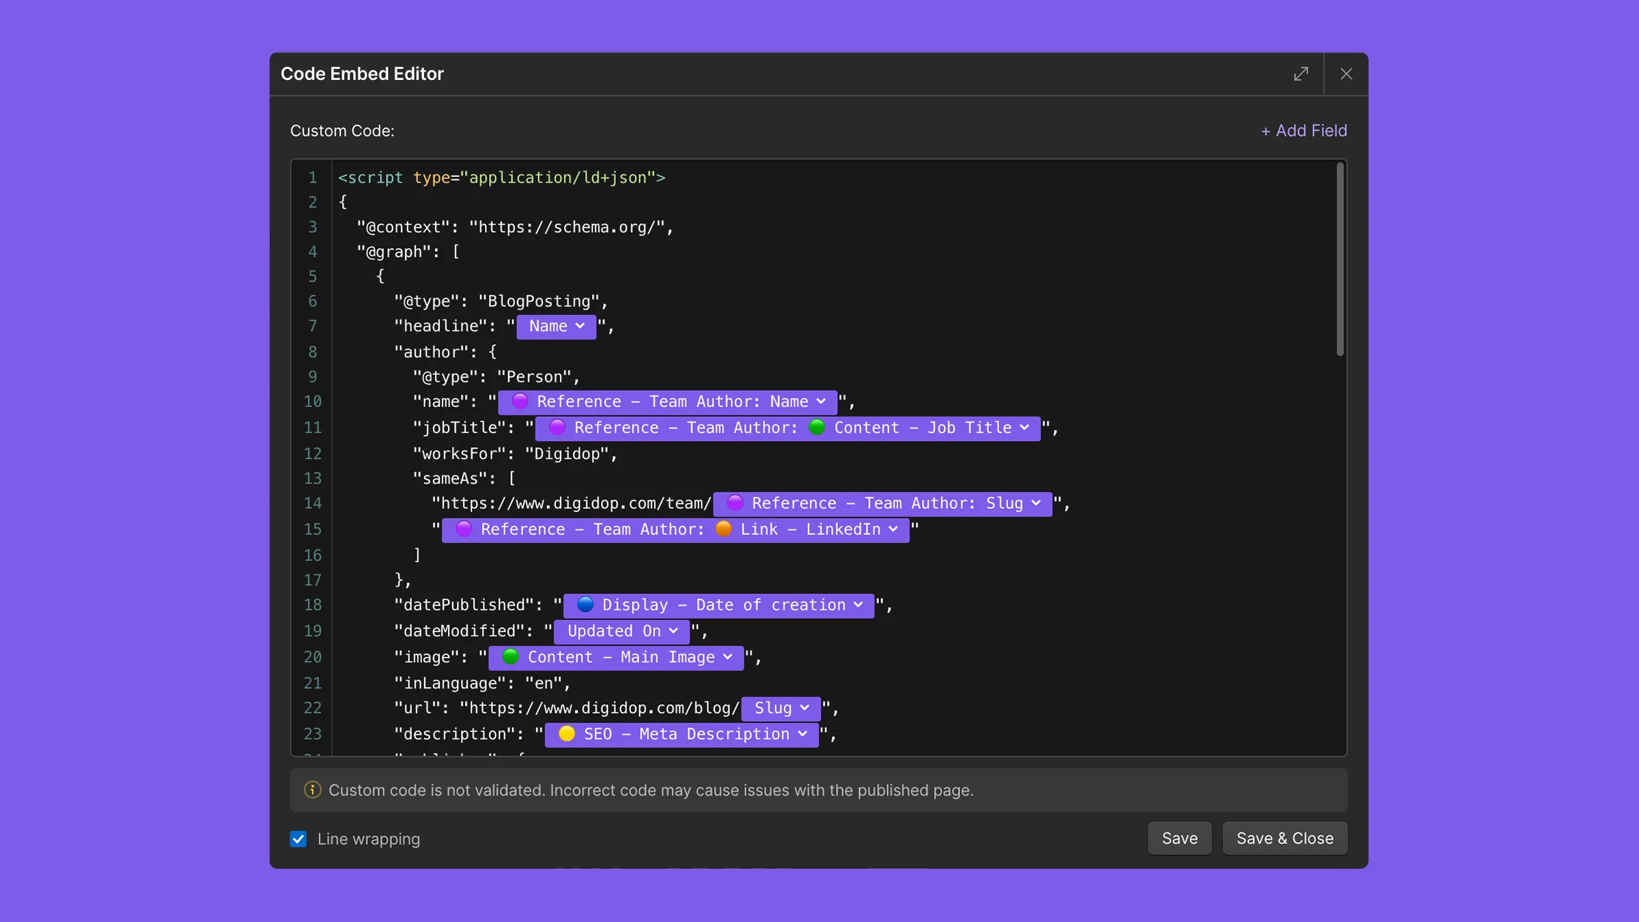Click the code editor vertical scrollbar
The height and width of the screenshot is (922, 1639).
click(1340, 260)
